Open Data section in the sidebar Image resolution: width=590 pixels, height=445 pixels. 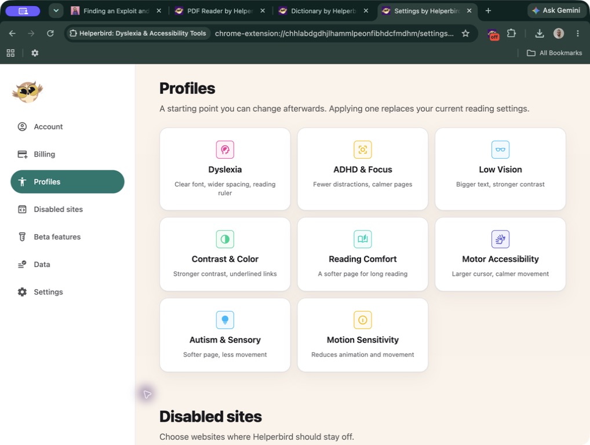pos(67,264)
